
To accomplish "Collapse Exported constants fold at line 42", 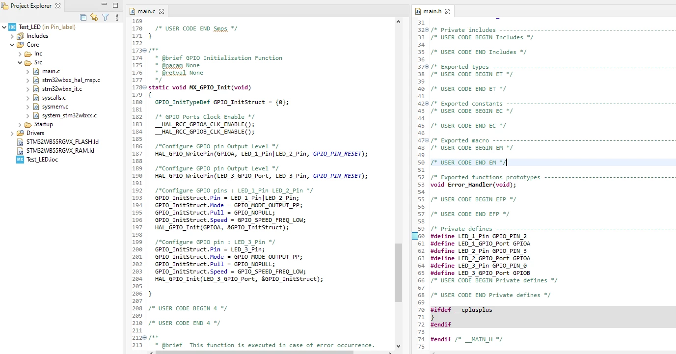I will pos(427,104).
